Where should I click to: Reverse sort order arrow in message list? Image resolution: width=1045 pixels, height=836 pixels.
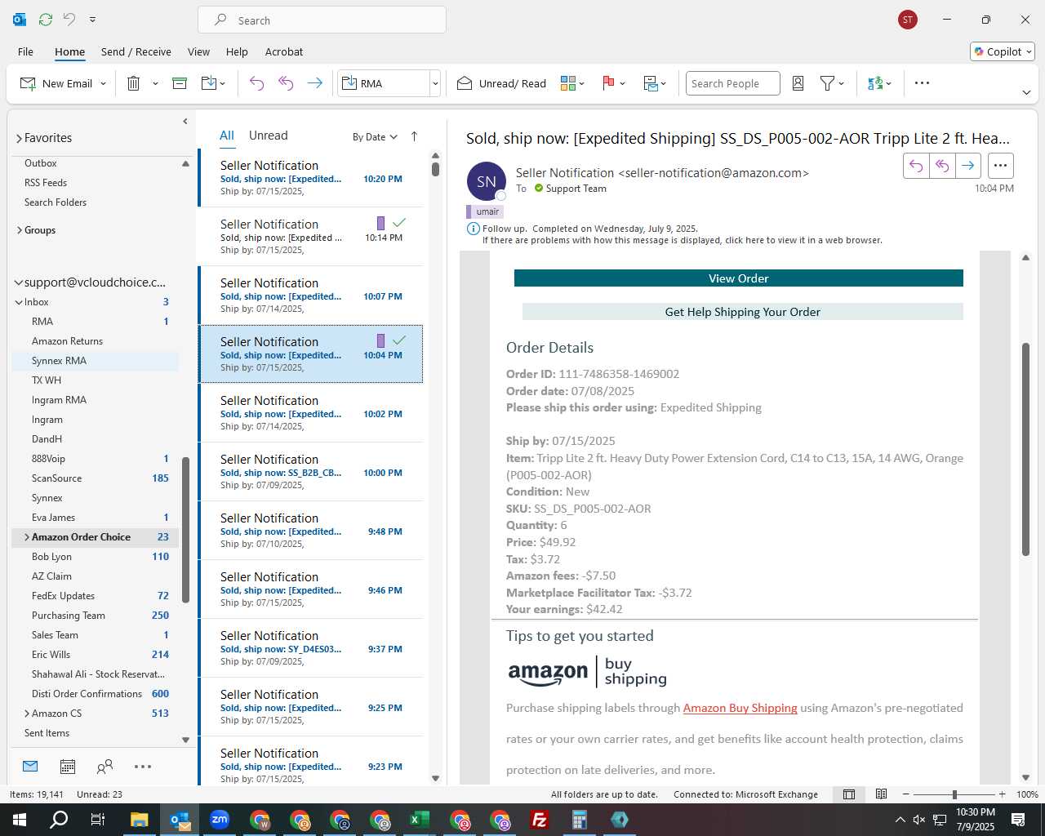414,136
